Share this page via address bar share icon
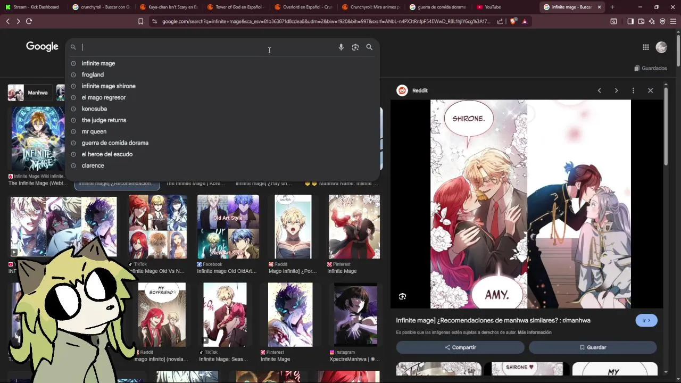The image size is (681, 383). [x=500, y=21]
